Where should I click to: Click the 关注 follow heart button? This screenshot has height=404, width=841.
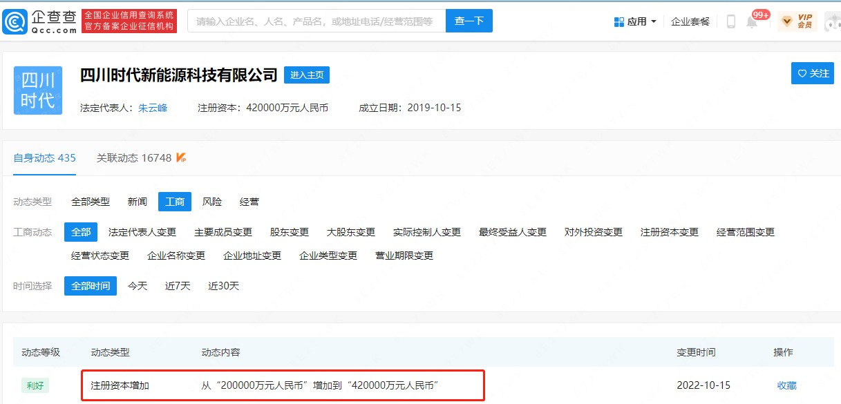coord(813,73)
